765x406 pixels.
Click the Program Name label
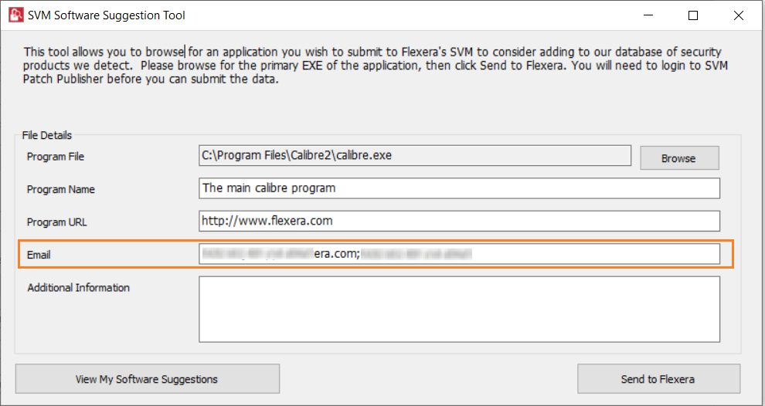(x=61, y=189)
